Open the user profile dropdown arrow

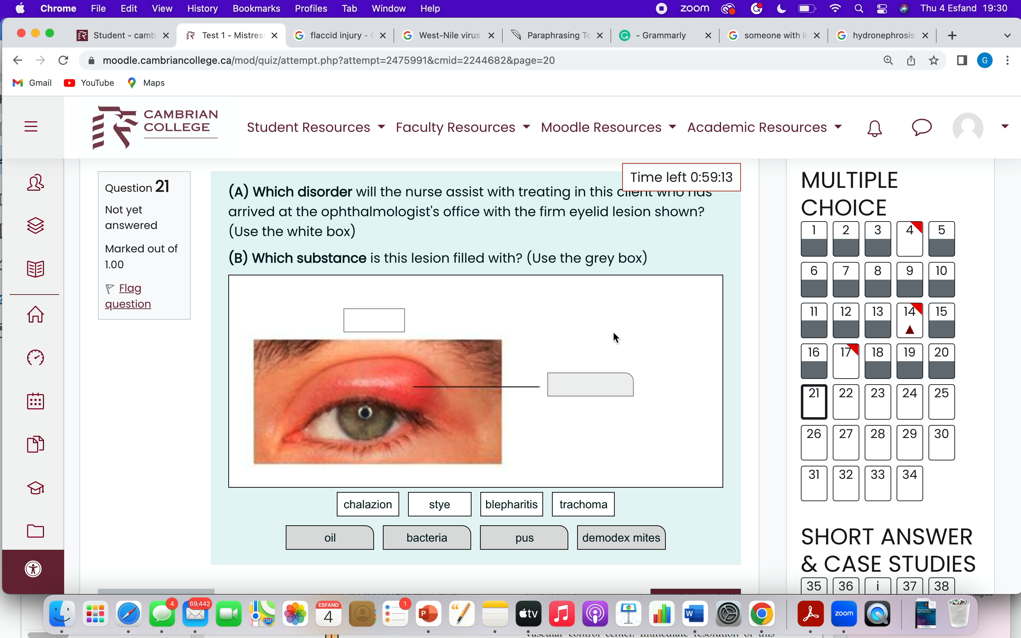(1005, 126)
